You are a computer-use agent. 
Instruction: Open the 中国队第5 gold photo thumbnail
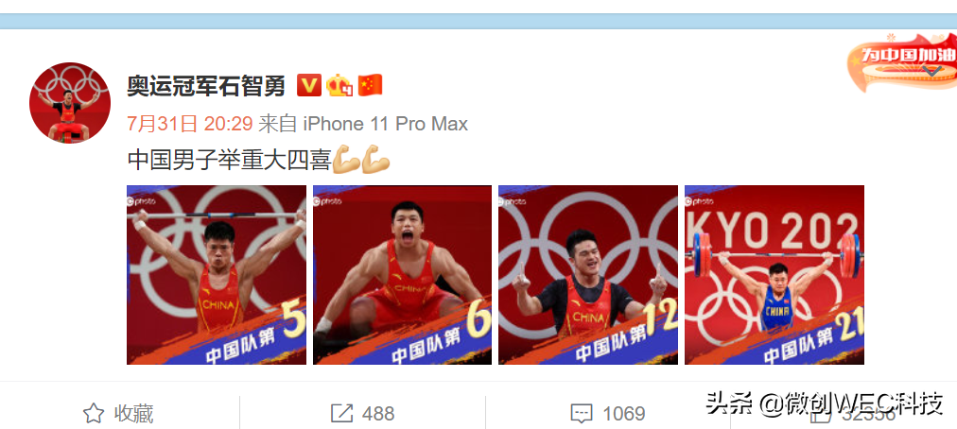(217, 275)
